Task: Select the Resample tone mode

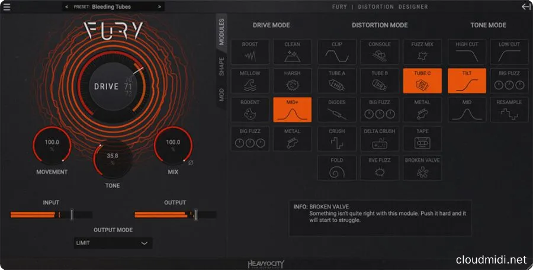Action: click(509, 110)
